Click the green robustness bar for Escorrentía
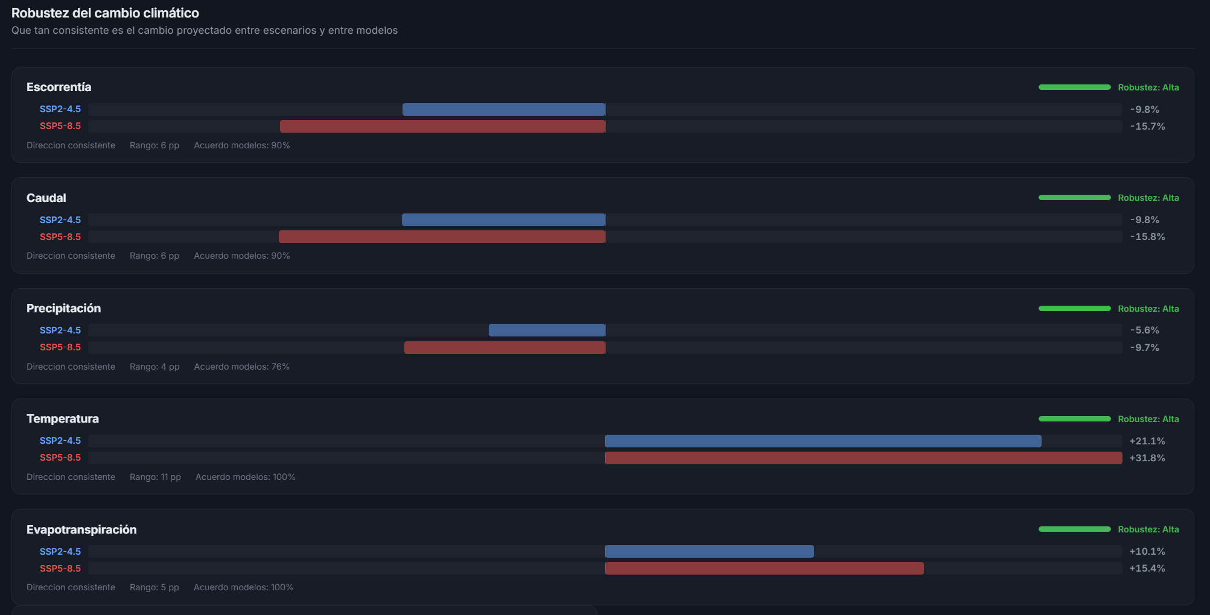The width and height of the screenshot is (1210, 615). point(1074,87)
